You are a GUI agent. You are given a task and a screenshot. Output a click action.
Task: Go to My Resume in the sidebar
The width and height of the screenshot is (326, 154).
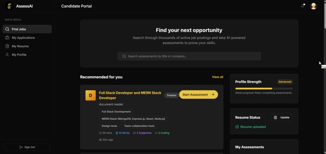pyautogui.click(x=27, y=46)
